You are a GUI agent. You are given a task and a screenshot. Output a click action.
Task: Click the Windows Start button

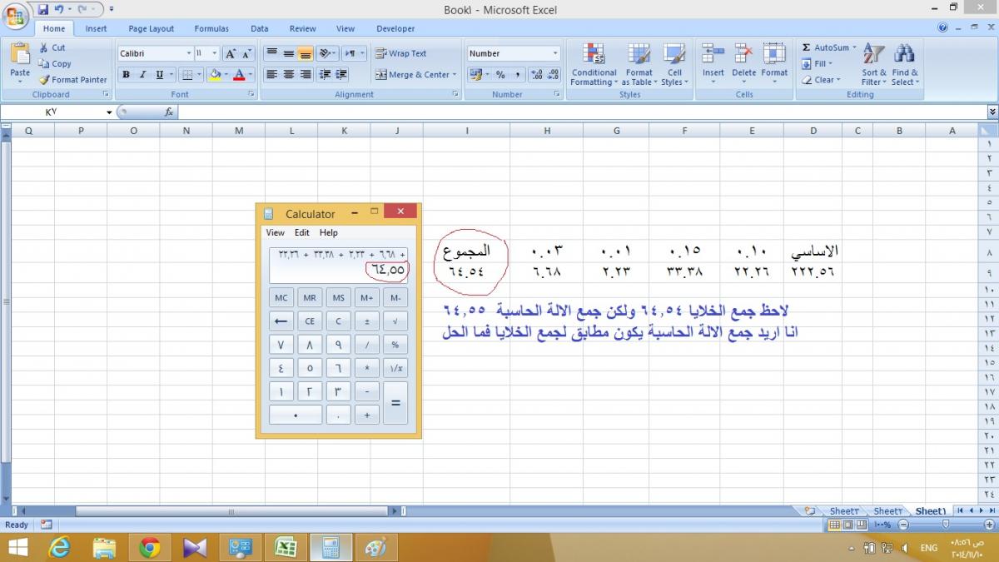point(17,547)
